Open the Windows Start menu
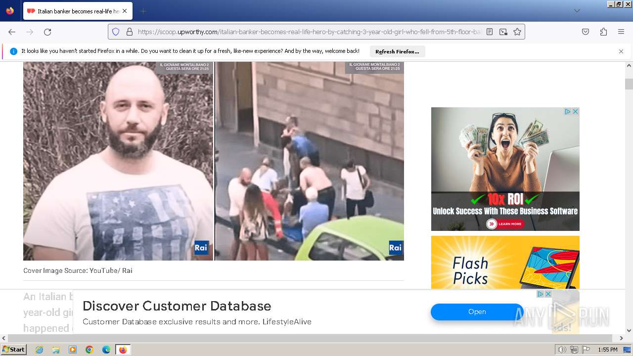The image size is (633, 356). [x=14, y=350]
